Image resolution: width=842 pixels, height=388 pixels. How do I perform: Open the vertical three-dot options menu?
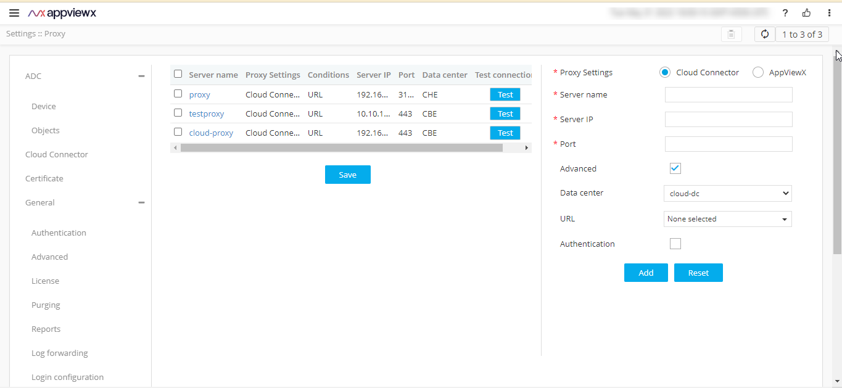pyautogui.click(x=829, y=13)
